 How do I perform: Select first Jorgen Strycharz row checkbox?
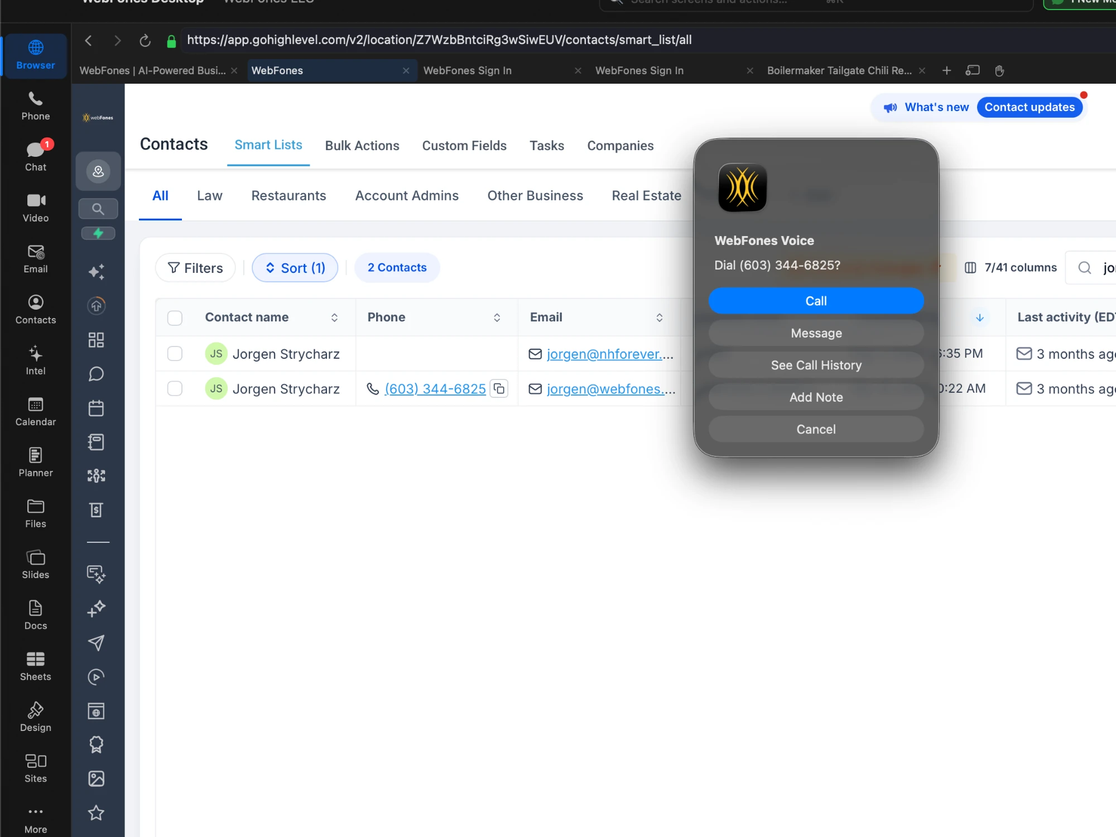175,354
